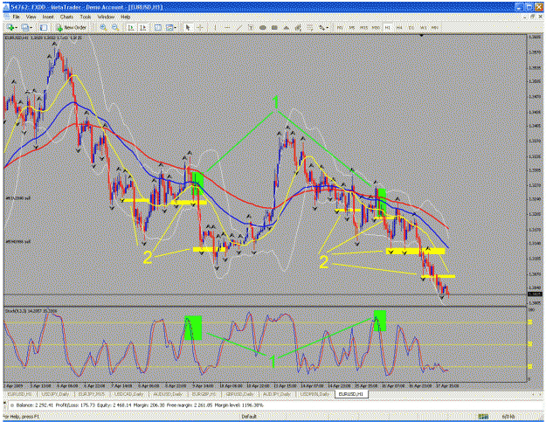Image resolution: width=546 pixels, height=422 pixels.
Task: Select the Horizontal Line drawing tool
Action: tap(227, 27)
